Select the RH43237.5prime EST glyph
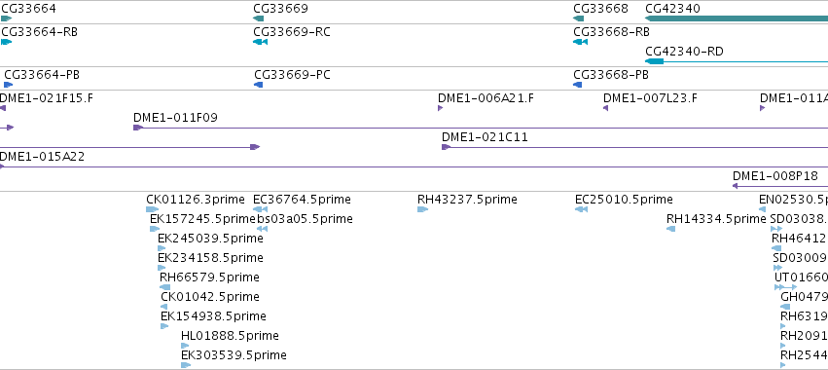Viewport: 828px width, 370px height. pyautogui.click(x=422, y=209)
